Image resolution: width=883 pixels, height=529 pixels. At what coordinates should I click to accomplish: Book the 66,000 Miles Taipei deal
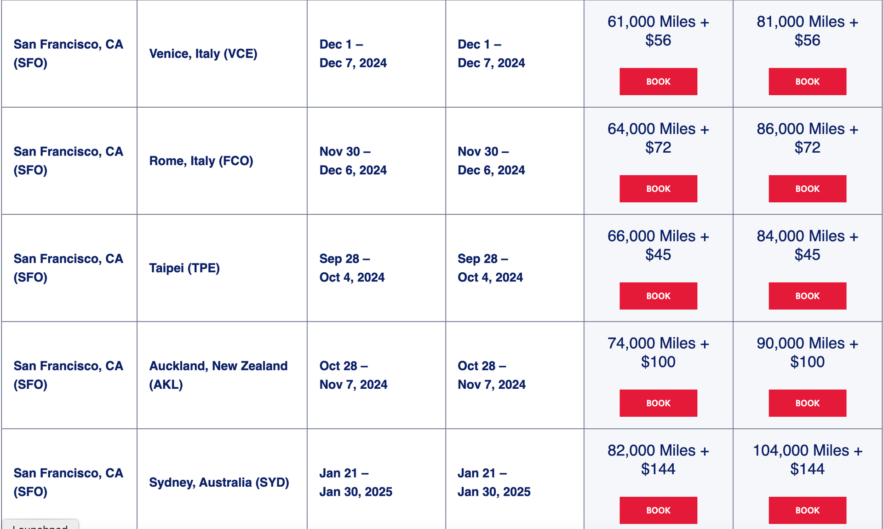658,296
